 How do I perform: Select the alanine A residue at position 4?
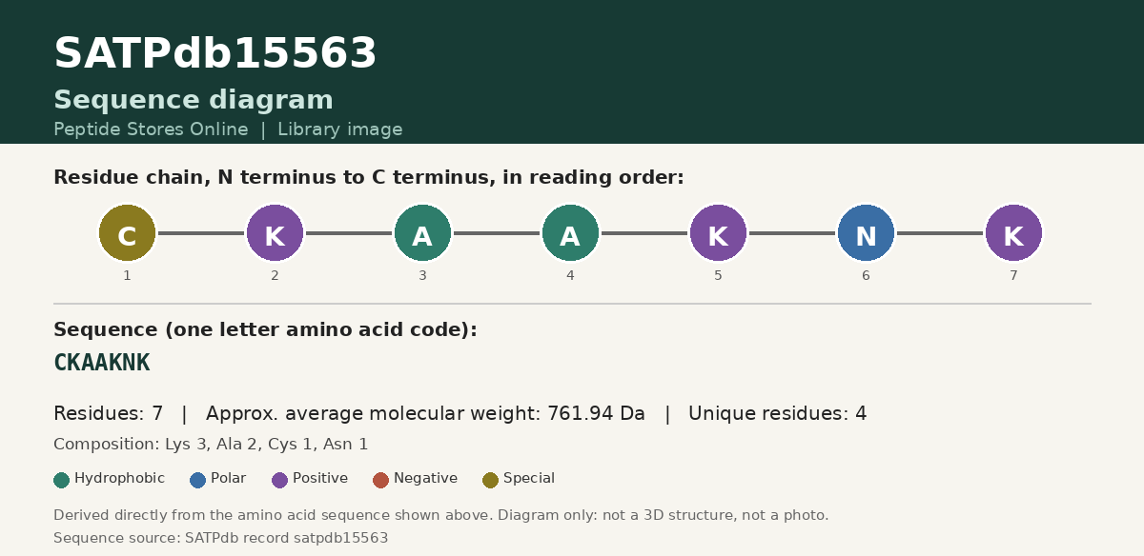click(x=570, y=232)
